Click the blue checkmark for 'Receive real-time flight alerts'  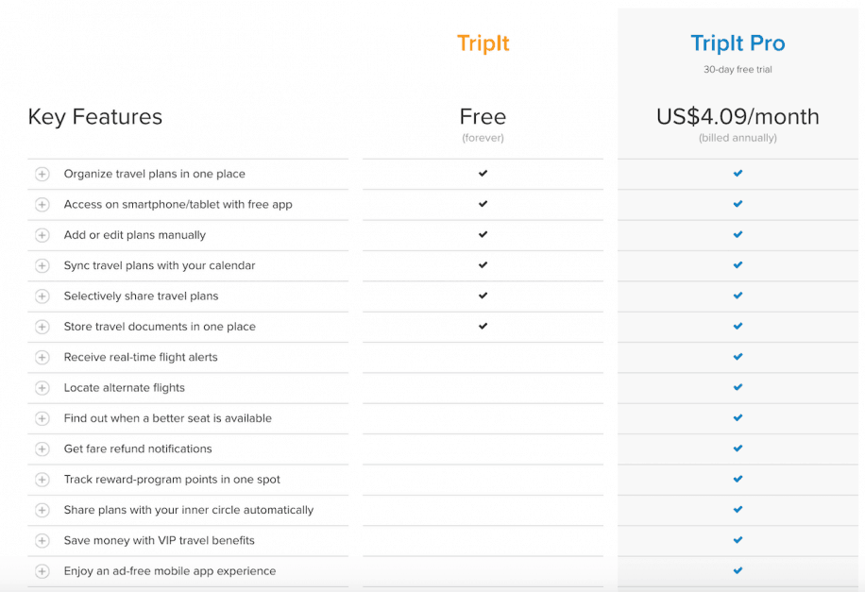[738, 357]
